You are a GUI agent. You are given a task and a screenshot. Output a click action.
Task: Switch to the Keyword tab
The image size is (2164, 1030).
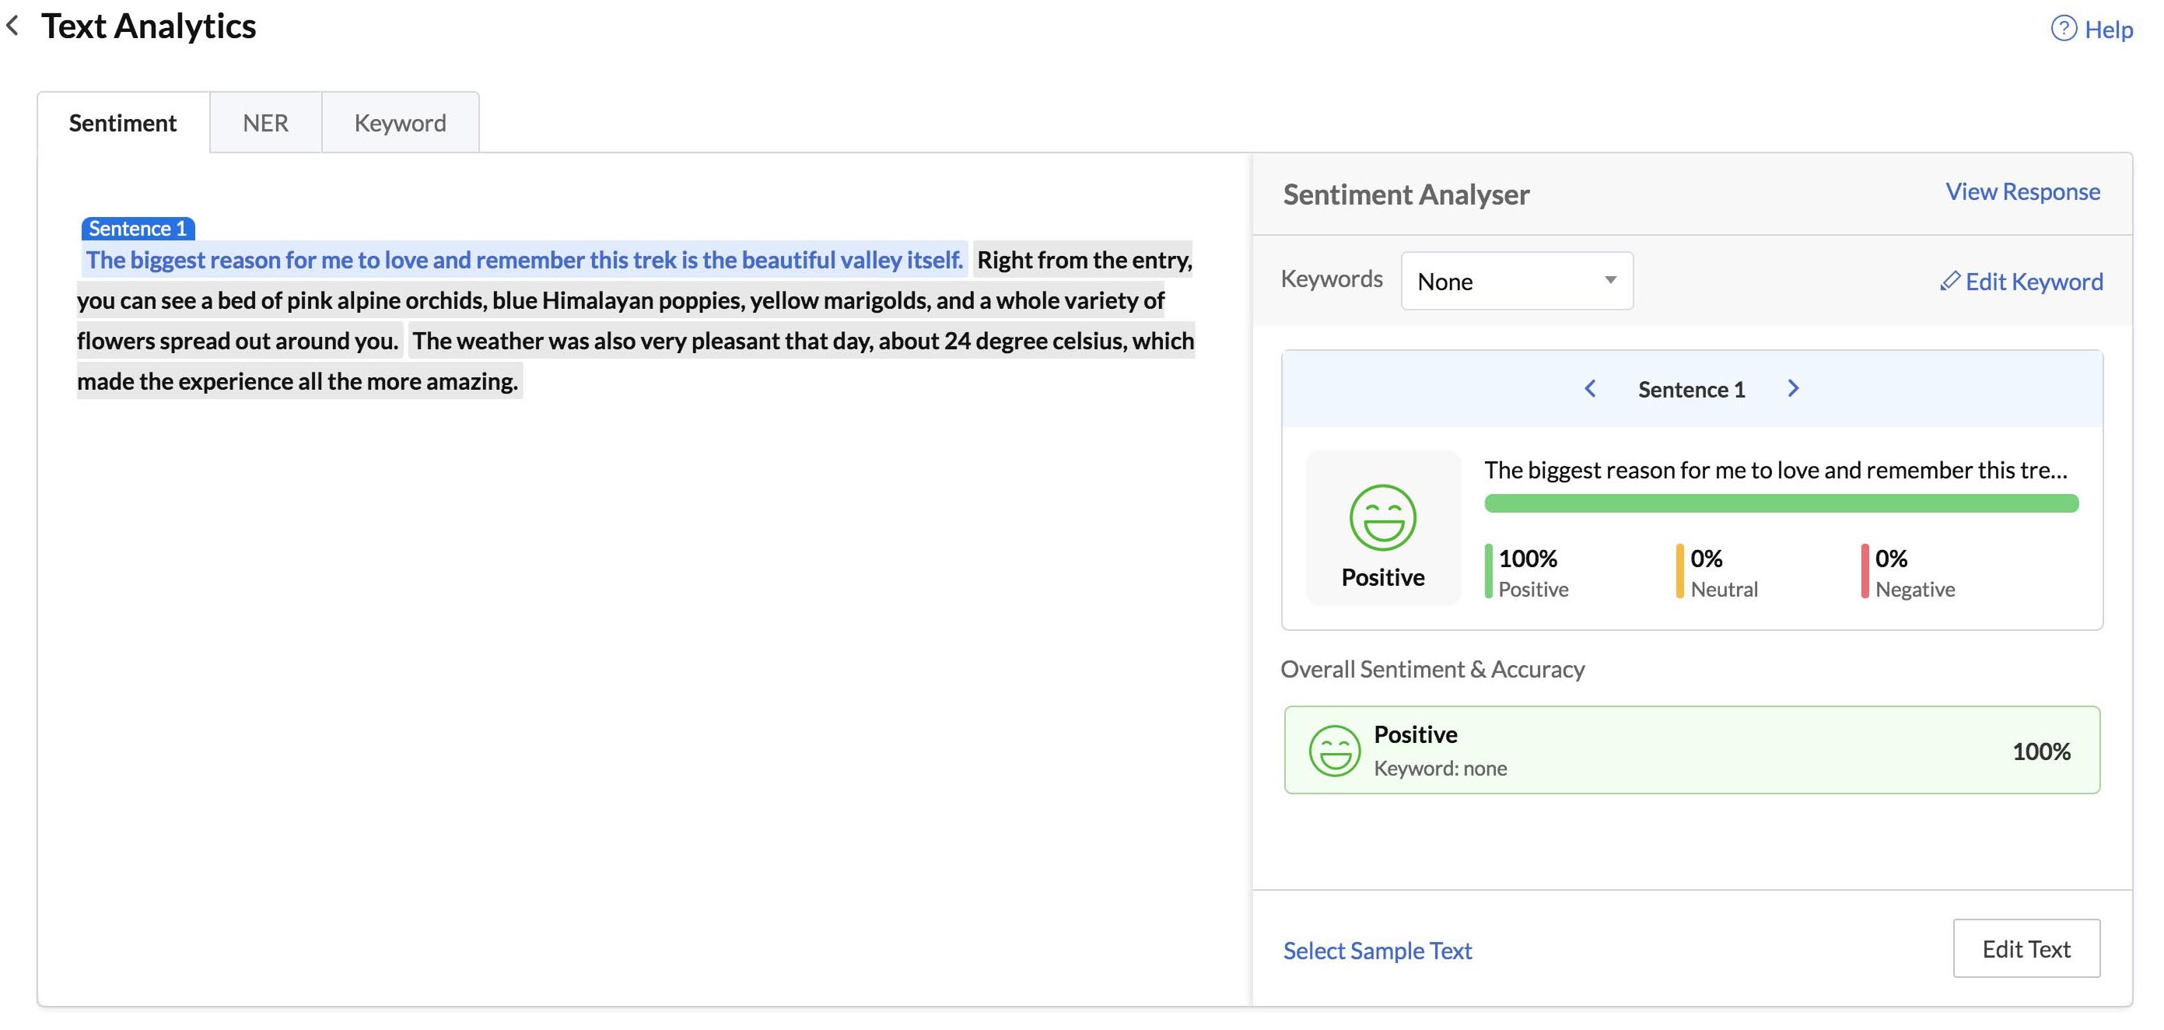tap(400, 123)
